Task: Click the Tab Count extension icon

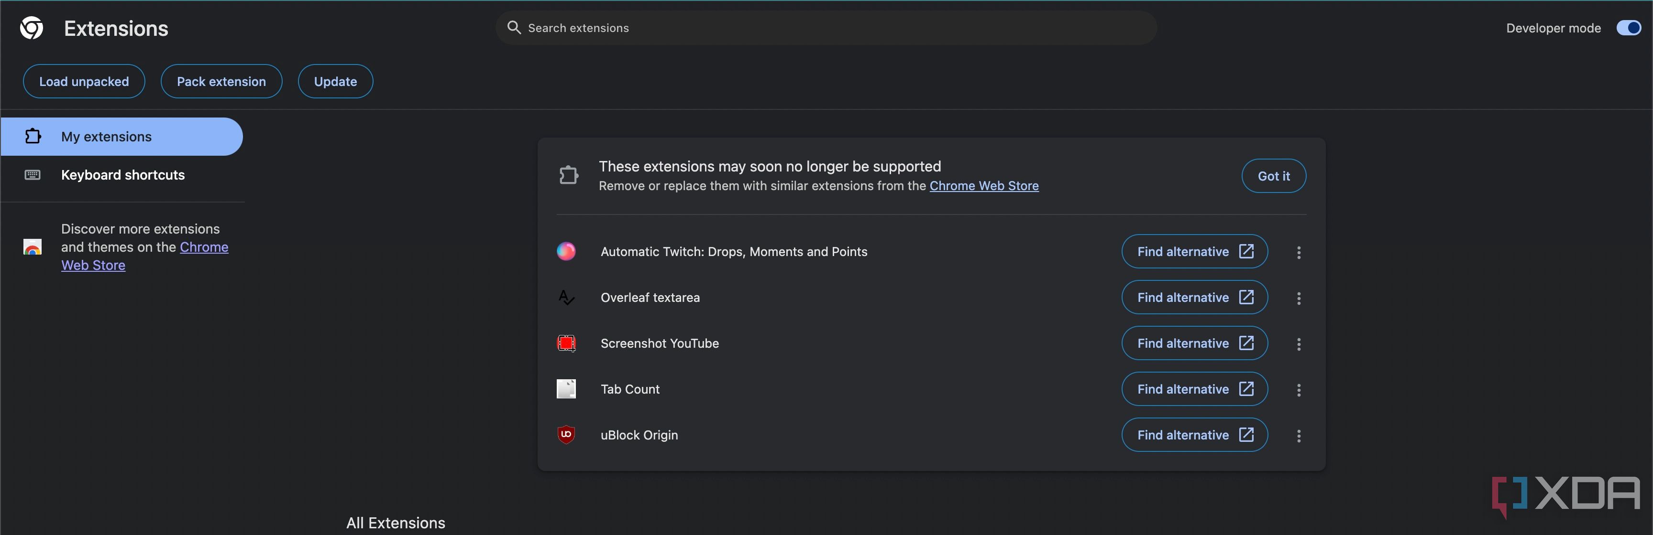Action: click(566, 389)
